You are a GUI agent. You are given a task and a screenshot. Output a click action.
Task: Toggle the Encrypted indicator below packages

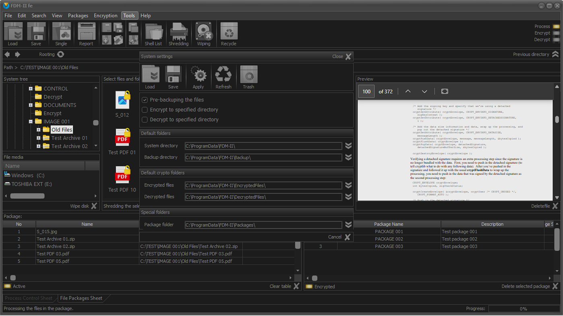(309, 286)
